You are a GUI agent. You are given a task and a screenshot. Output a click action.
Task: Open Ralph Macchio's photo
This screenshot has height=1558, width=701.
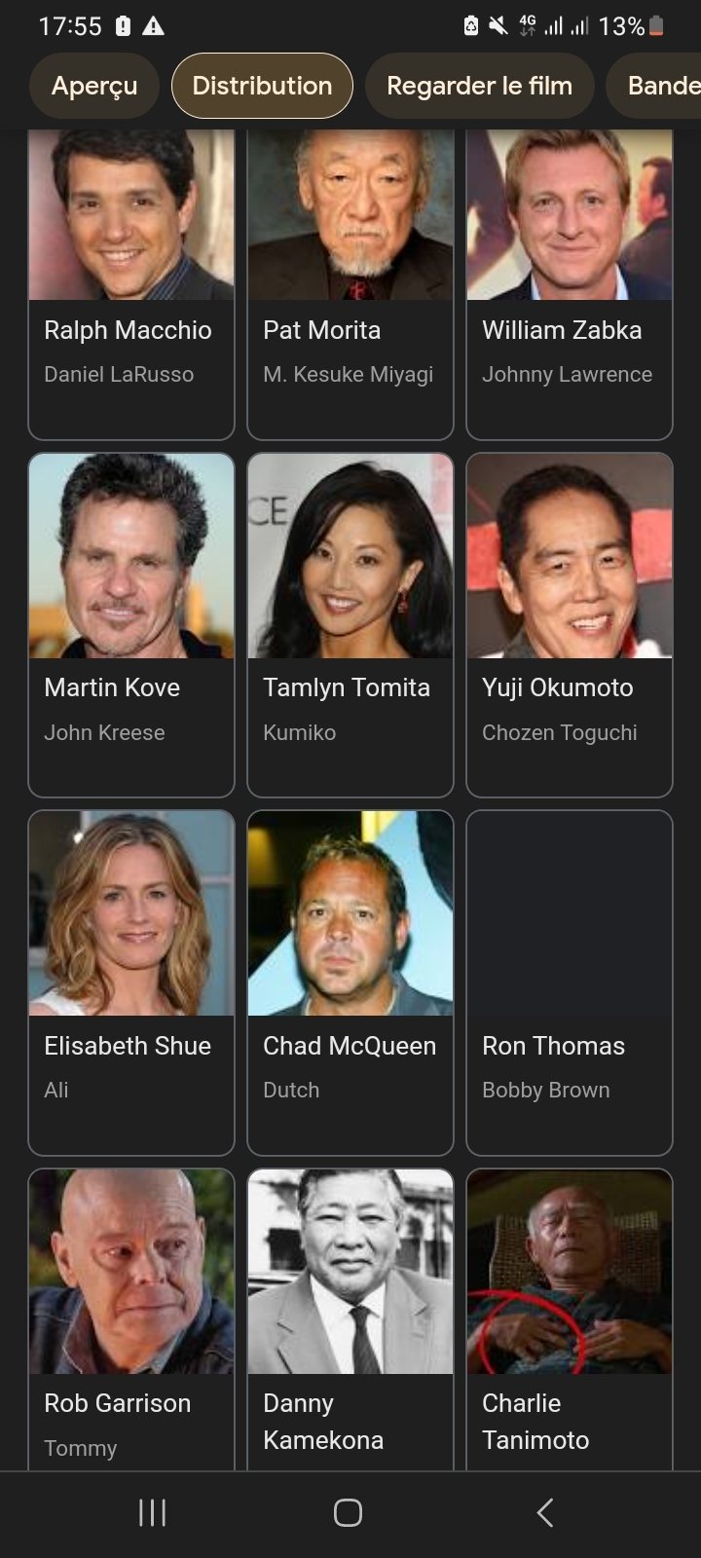[x=131, y=214]
